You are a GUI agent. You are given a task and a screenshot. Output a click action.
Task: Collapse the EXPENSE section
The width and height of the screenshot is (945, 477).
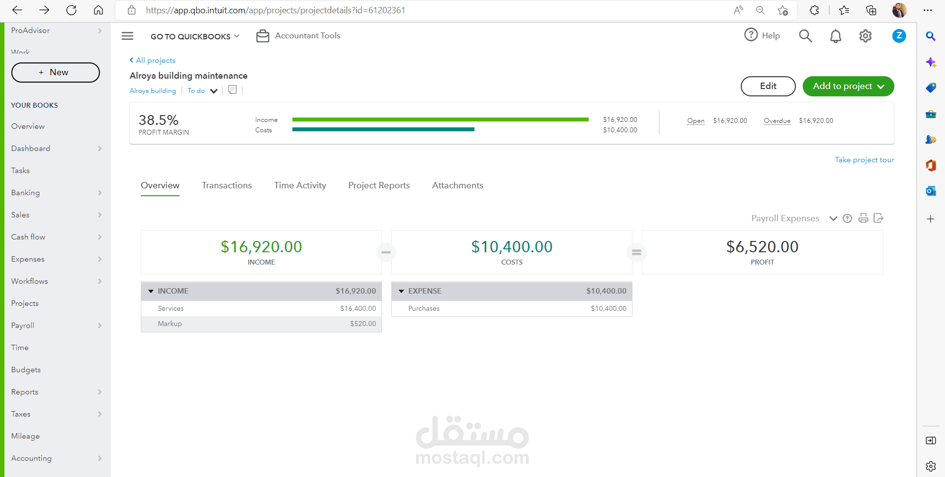(402, 291)
